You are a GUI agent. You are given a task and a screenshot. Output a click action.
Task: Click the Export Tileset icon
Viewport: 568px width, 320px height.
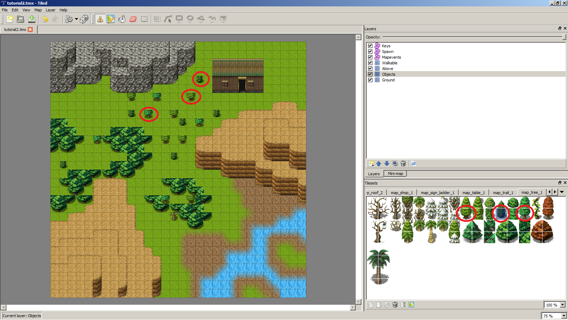(379, 305)
